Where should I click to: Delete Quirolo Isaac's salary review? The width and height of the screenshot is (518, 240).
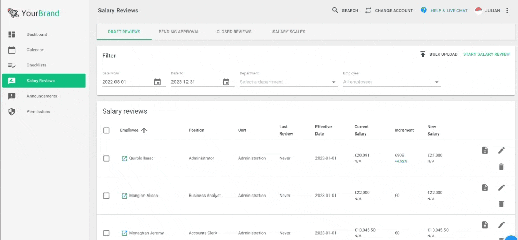501,167
